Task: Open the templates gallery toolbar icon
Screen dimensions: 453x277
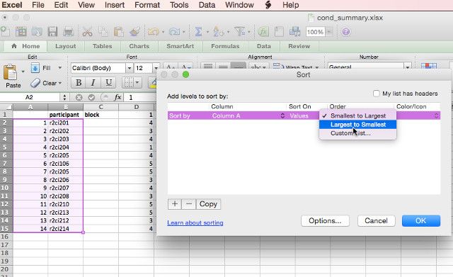Action: pos(21,31)
